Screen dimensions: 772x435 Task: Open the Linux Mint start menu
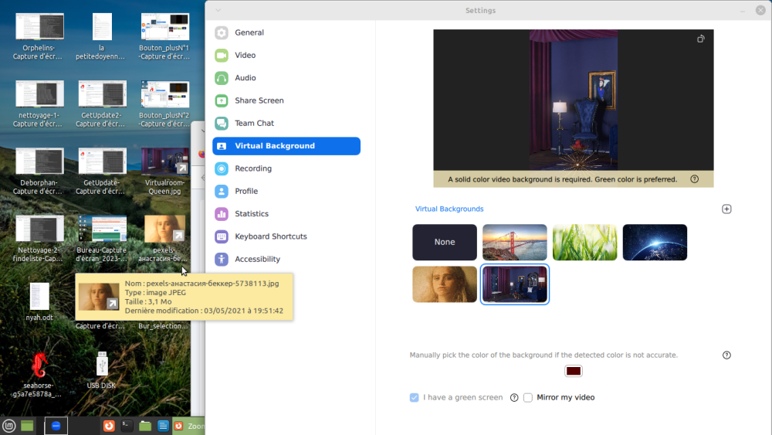point(9,426)
